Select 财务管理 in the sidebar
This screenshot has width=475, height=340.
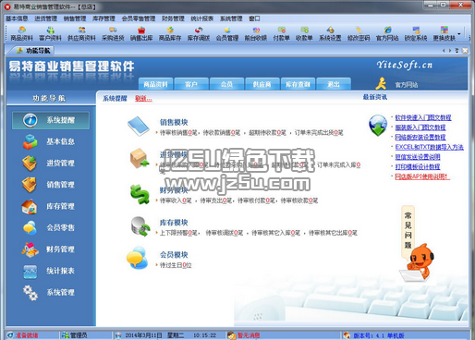point(60,249)
